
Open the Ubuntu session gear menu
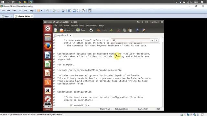162,22
